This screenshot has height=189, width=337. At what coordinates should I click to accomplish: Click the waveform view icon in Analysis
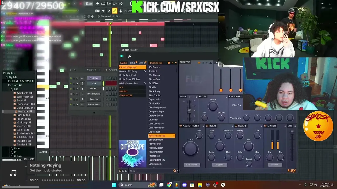[x=199, y=63]
